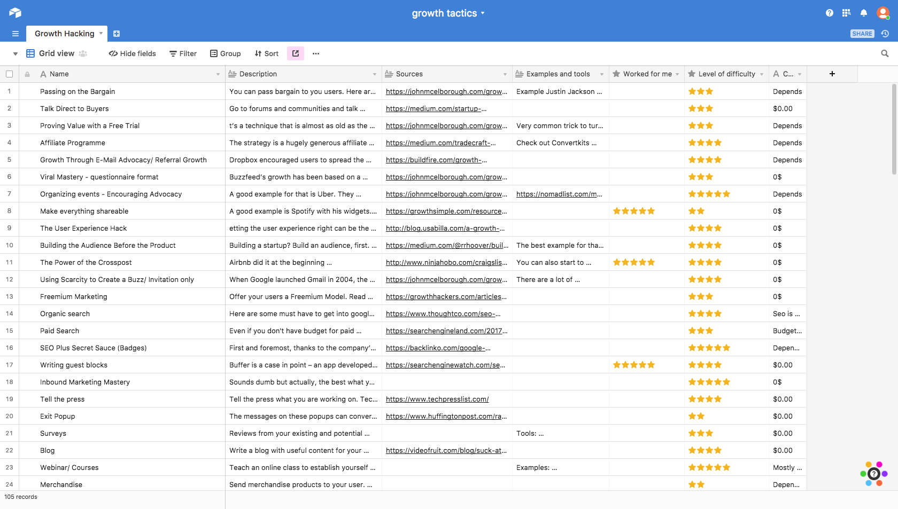Viewport: 898px width, 509px height.
Task: Open the Filter menu
Action: 183,53
